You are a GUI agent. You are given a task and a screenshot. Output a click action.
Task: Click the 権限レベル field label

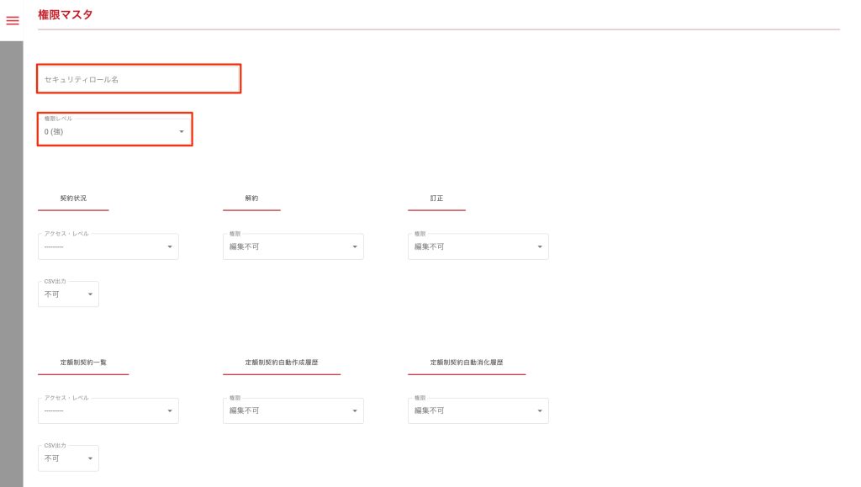[x=58, y=119]
